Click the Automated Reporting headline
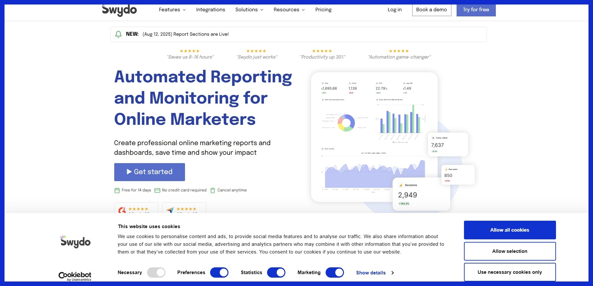 click(x=203, y=98)
